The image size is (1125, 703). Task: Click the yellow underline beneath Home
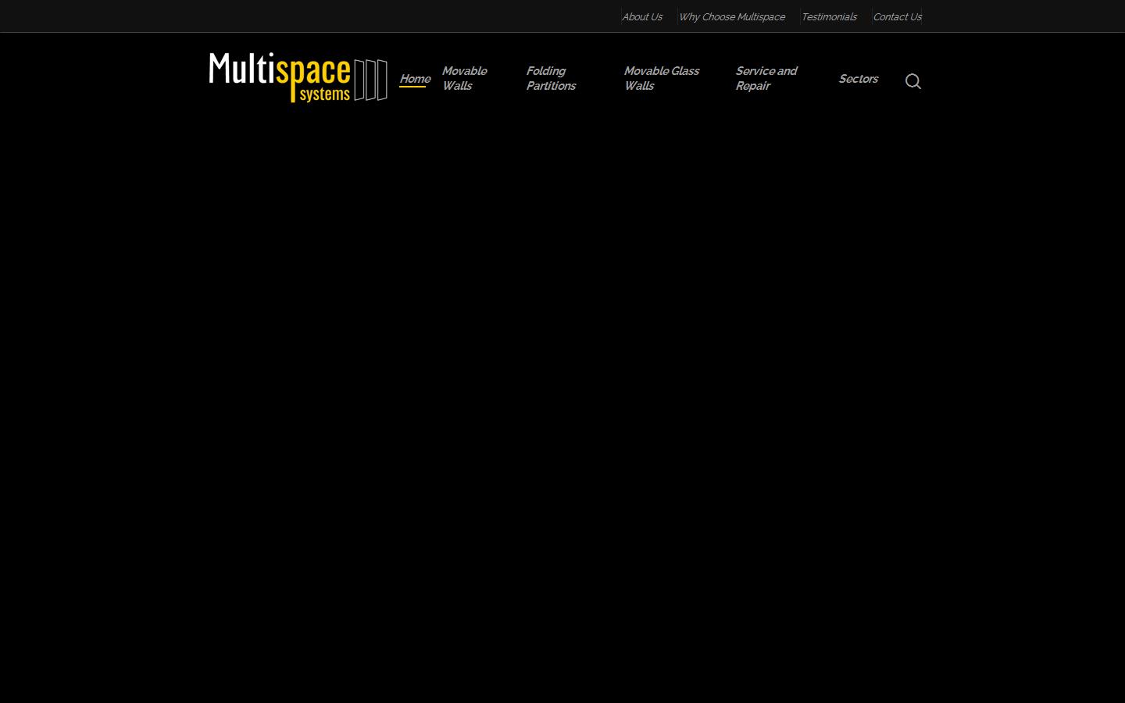click(x=412, y=87)
